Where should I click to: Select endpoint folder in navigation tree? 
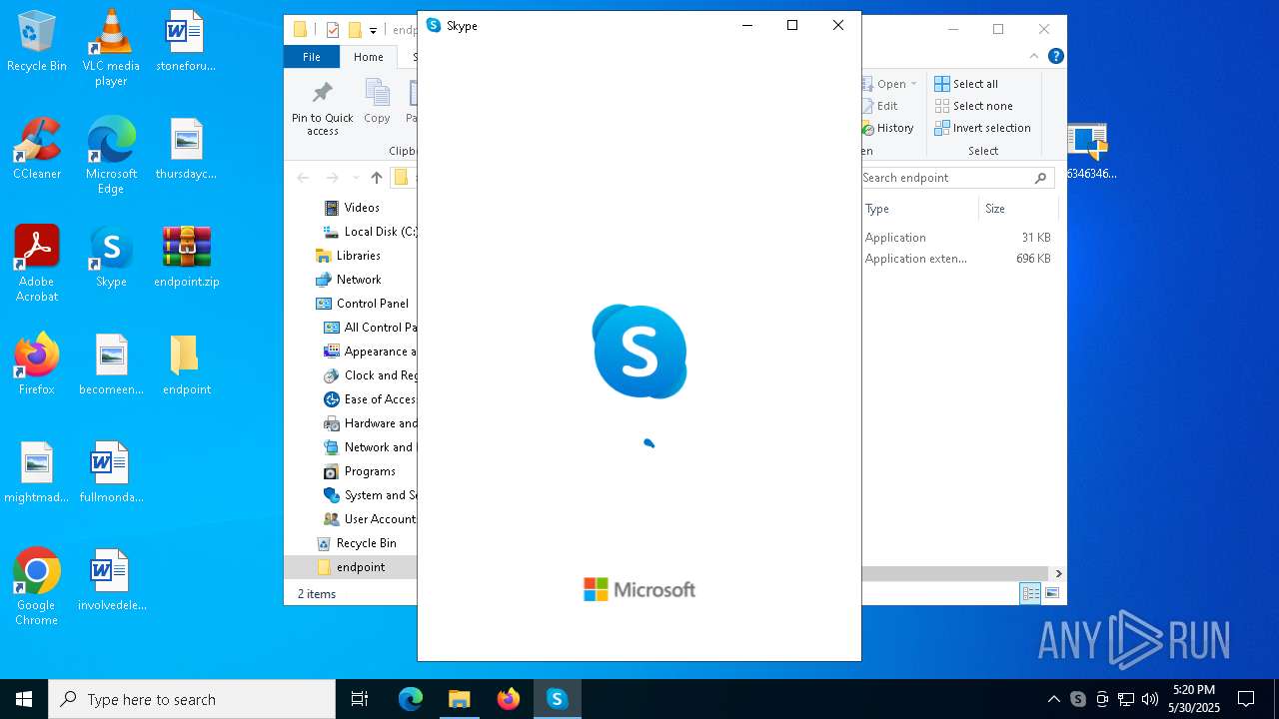pos(351,567)
